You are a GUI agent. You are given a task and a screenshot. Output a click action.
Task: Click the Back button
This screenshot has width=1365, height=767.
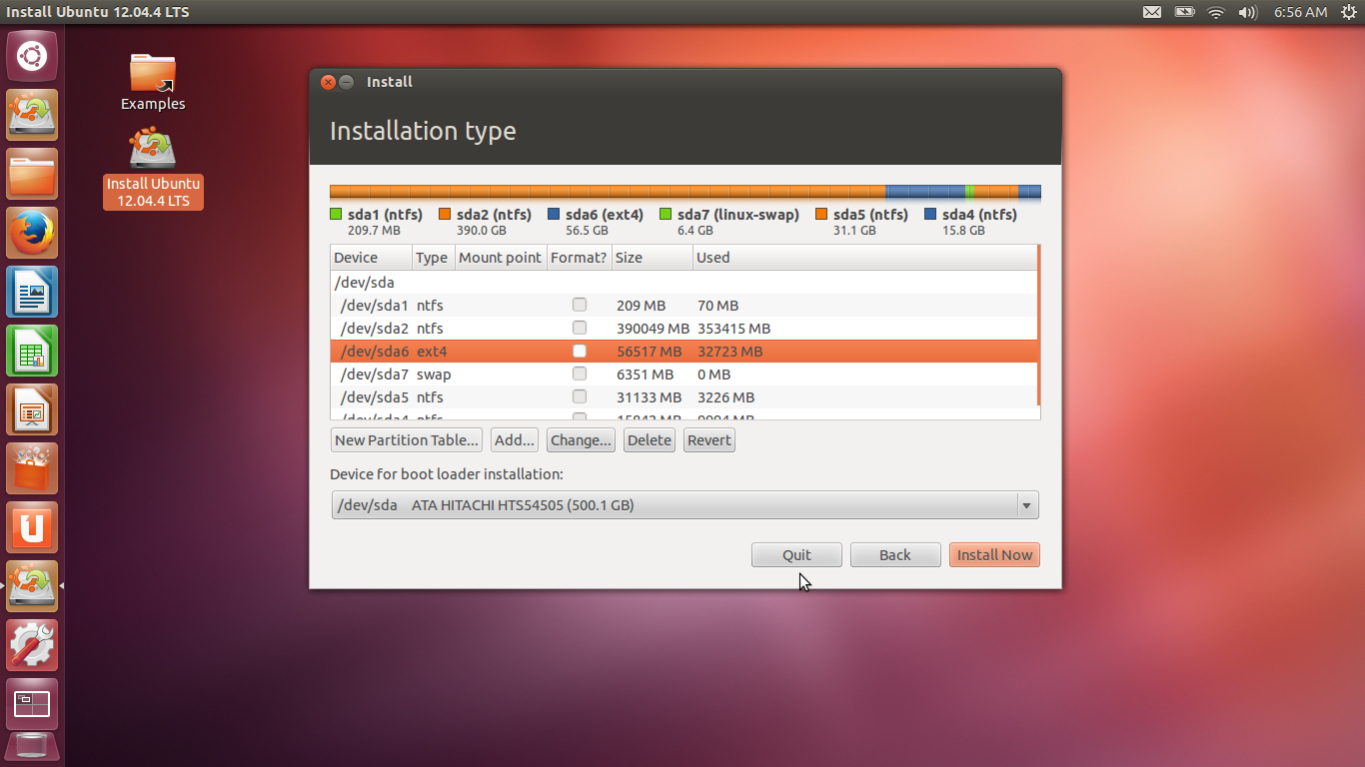pyautogui.click(x=895, y=555)
